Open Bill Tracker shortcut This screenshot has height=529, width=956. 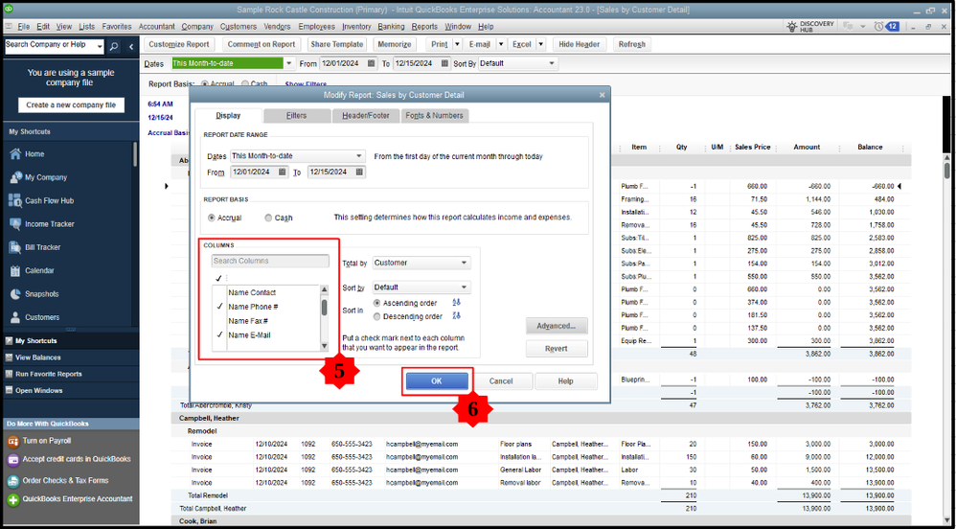point(43,247)
